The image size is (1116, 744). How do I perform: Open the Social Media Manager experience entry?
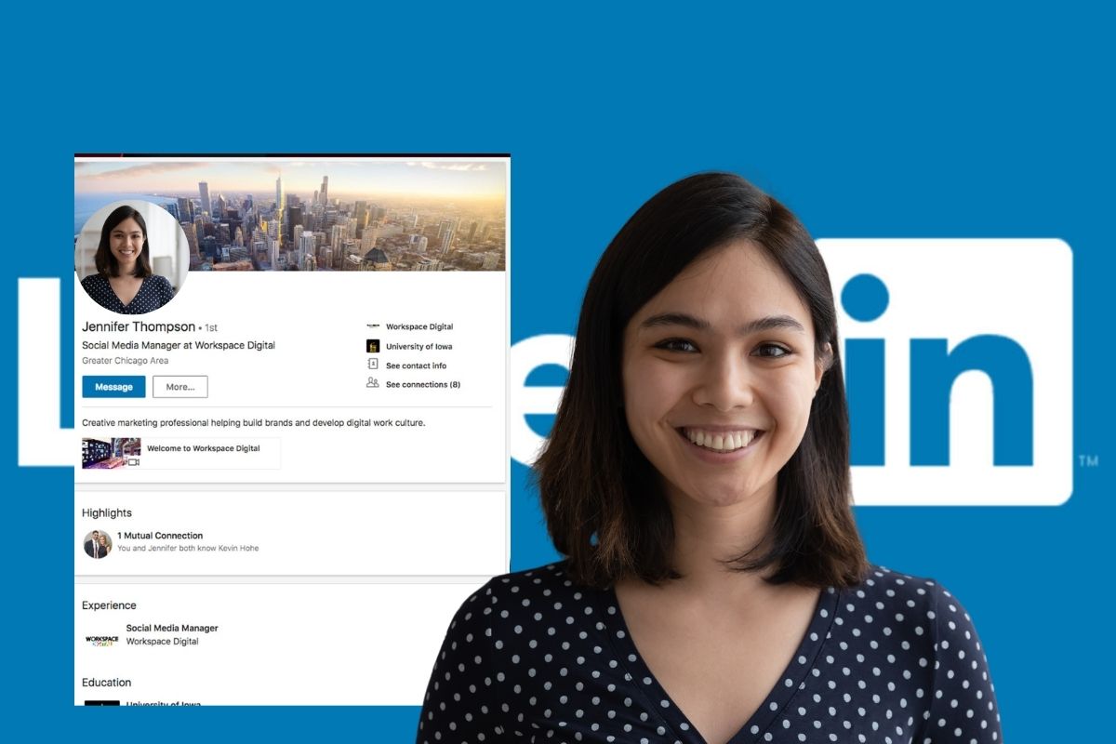point(172,629)
